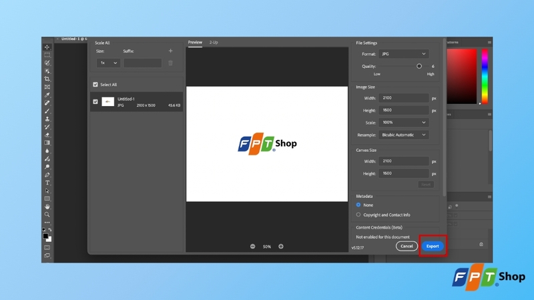
Task: Select the History Brush tool
Action: coord(47,127)
